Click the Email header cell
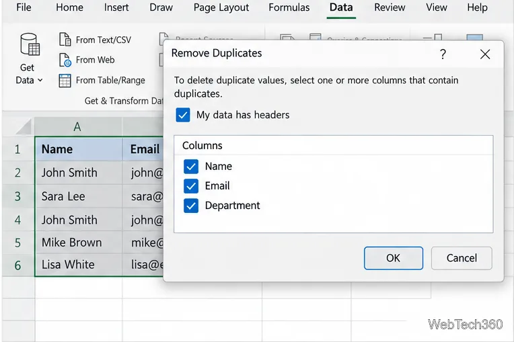The height and width of the screenshot is (342, 514). [143, 149]
